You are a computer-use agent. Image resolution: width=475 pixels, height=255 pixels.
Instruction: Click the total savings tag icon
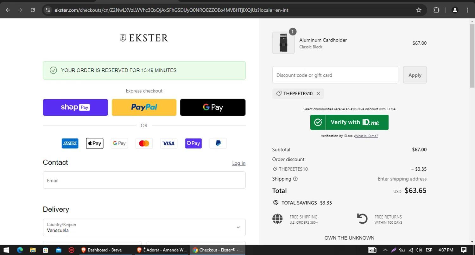[275, 203]
